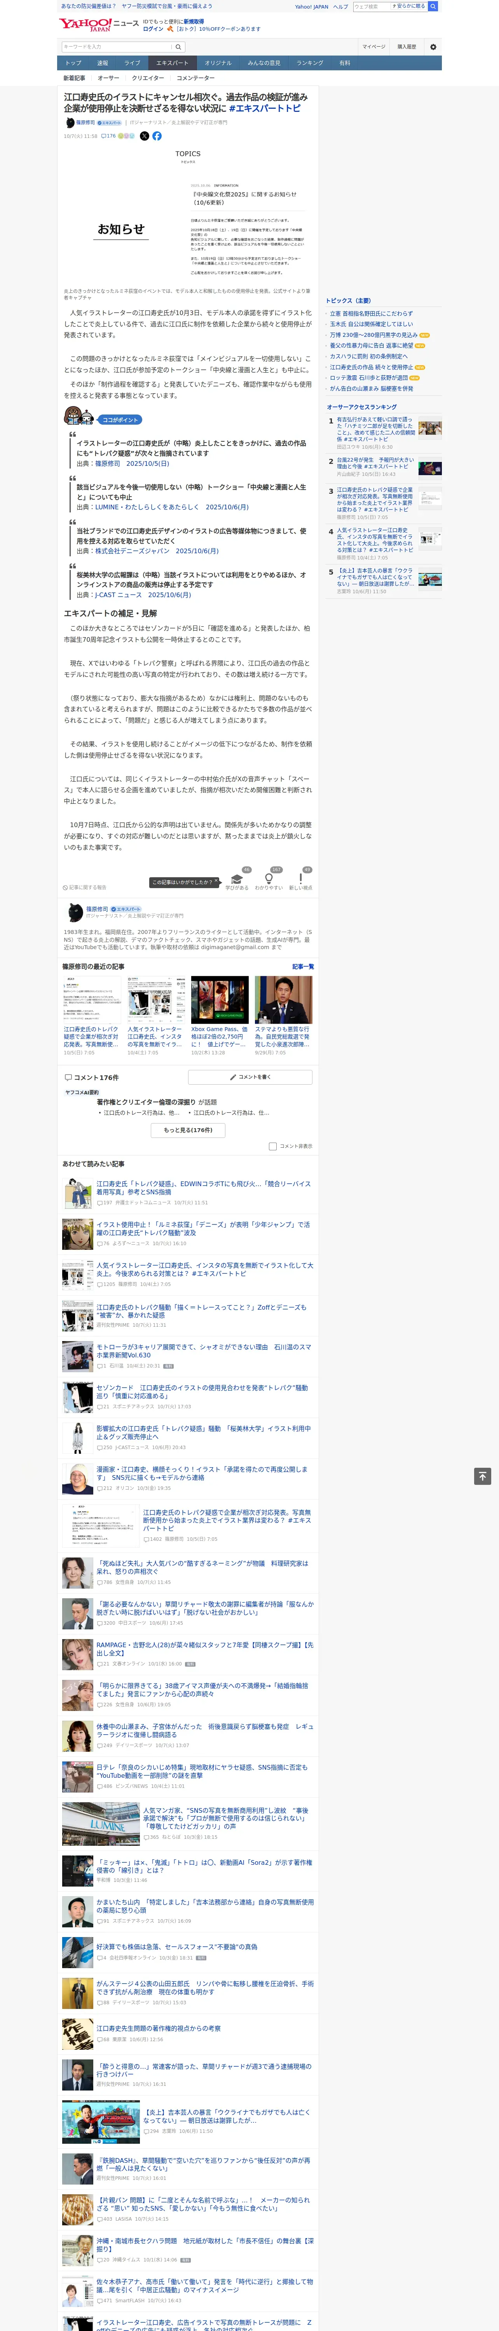Click マイページ link
Screen dimensions: 499x2331
coord(373,47)
